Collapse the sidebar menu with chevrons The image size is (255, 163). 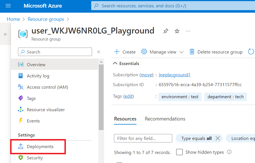point(99,52)
